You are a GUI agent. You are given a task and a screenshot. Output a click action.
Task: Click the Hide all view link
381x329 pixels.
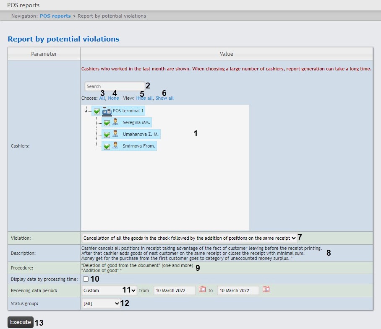[144, 98]
